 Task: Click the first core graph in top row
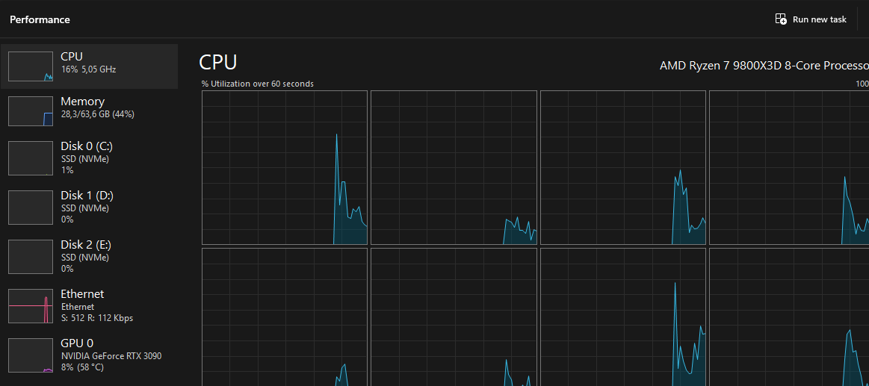tap(285, 168)
